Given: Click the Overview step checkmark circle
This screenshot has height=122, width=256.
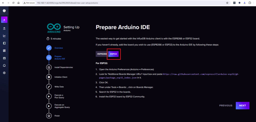Looking at the screenshot, I should pos(49,48).
